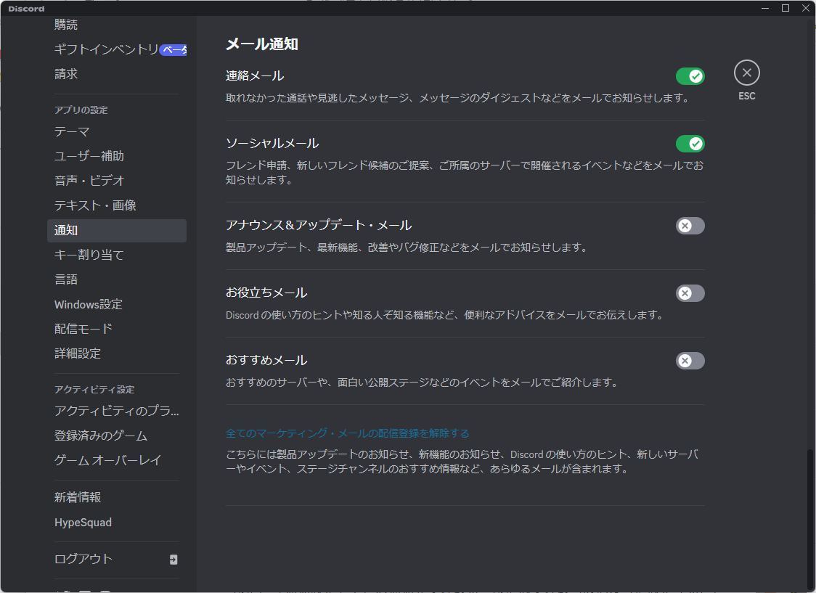Click the お役立ちメール label
Image resolution: width=816 pixels, height=593 pixels.
(266, 293)
